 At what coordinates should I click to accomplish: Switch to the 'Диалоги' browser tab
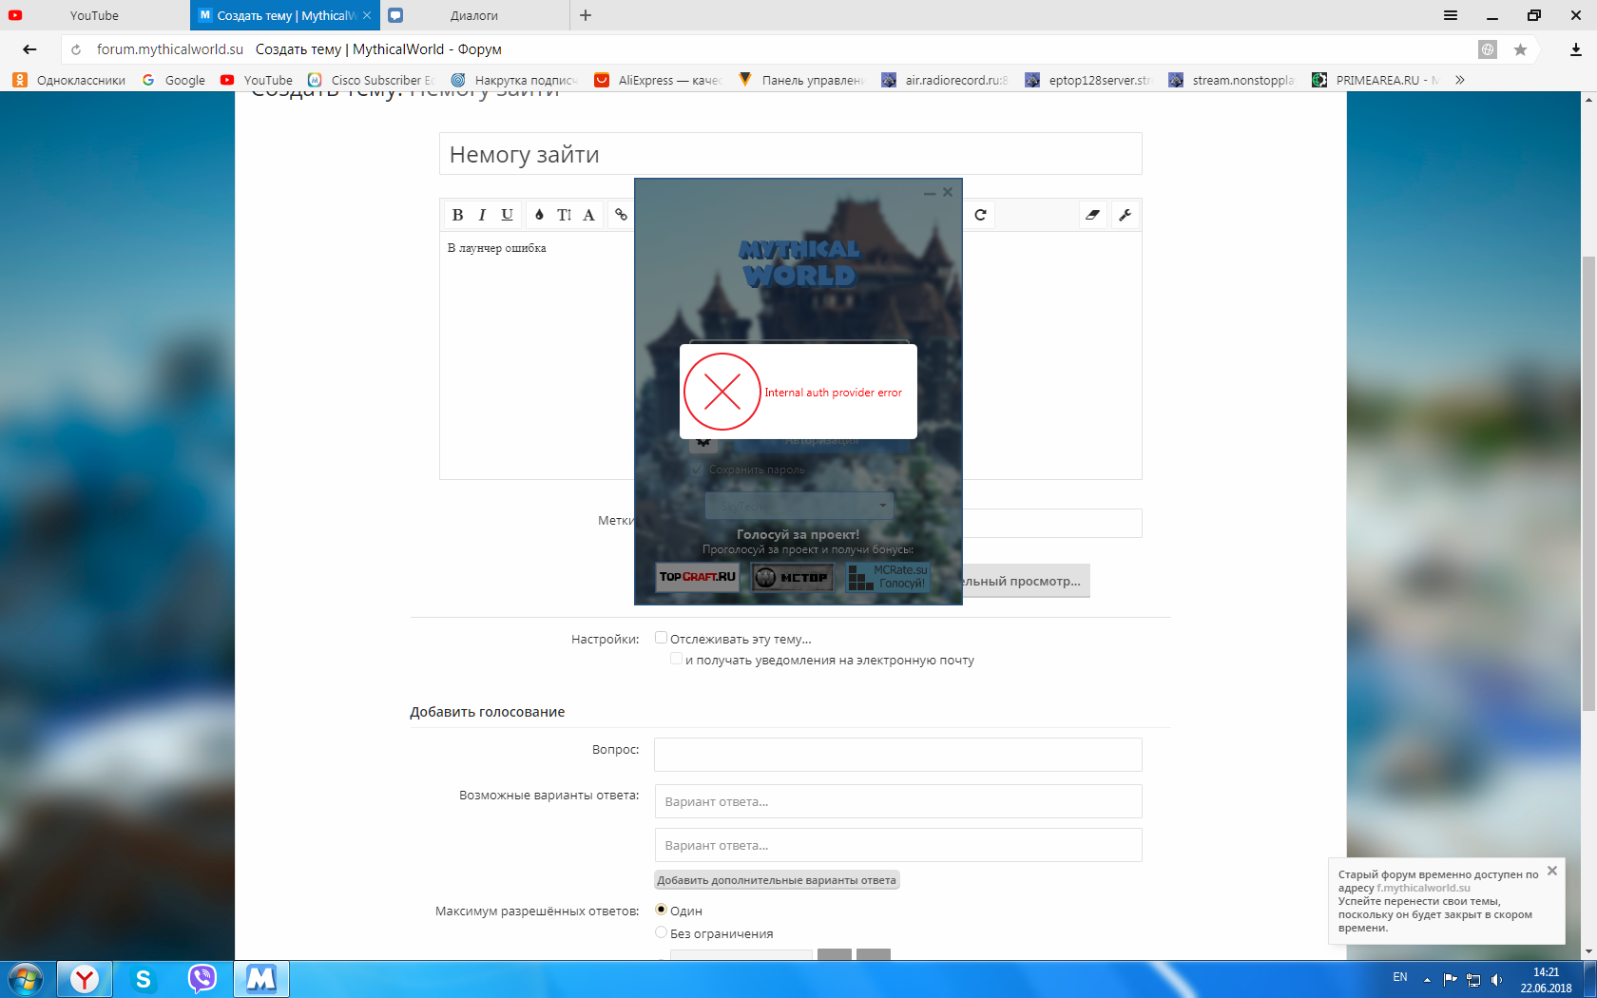474,15
